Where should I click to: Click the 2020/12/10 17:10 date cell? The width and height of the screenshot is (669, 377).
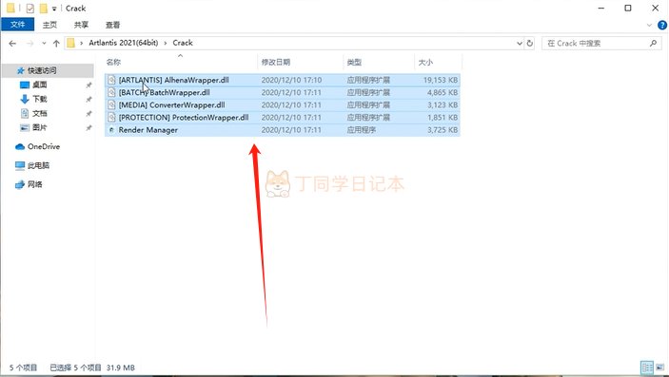(x=291, y=80)
